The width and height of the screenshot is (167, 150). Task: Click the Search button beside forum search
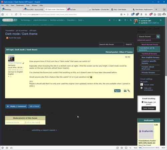click(x=129, y=44)
